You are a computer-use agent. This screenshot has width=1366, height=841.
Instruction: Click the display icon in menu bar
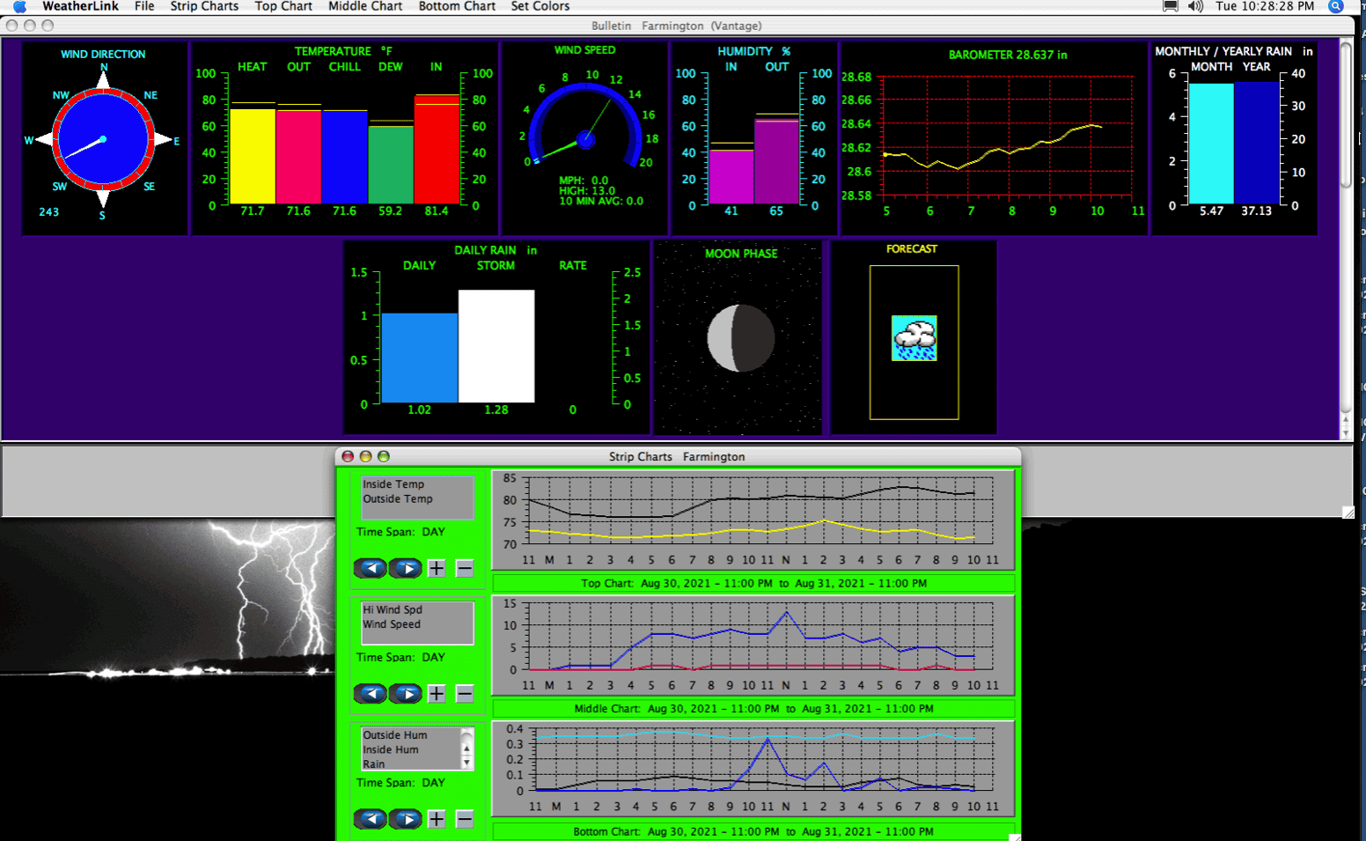[x=1171, y=6]
